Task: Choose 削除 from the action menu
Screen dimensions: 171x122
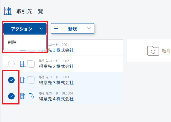Action: click(12, 42)
